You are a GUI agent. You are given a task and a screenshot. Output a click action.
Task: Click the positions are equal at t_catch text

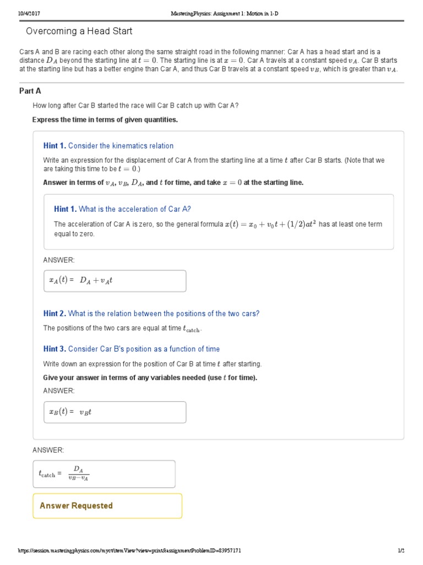(122, 328)
